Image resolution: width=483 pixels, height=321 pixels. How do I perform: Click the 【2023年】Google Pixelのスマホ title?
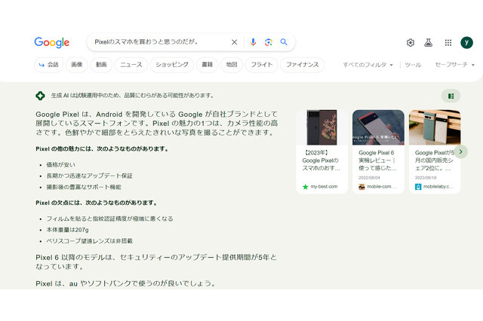click(x=321, y=160)
